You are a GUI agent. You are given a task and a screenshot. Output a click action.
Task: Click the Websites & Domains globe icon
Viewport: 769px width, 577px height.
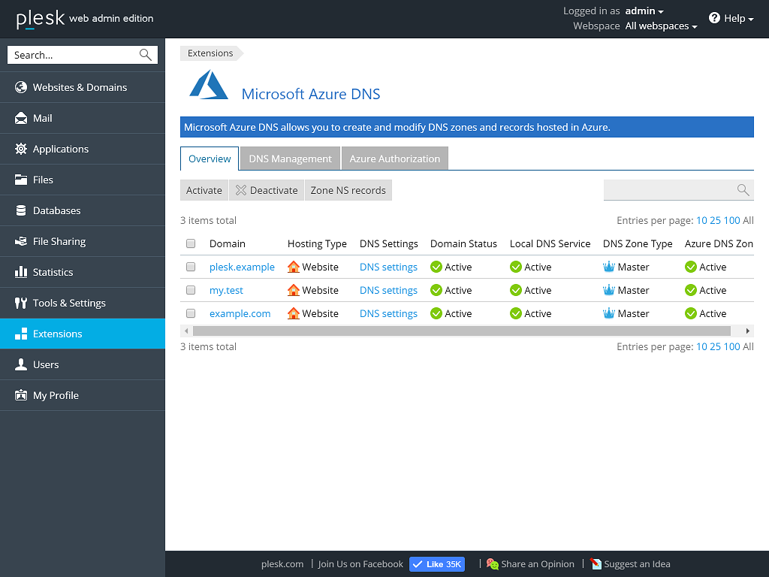point(21,87)
